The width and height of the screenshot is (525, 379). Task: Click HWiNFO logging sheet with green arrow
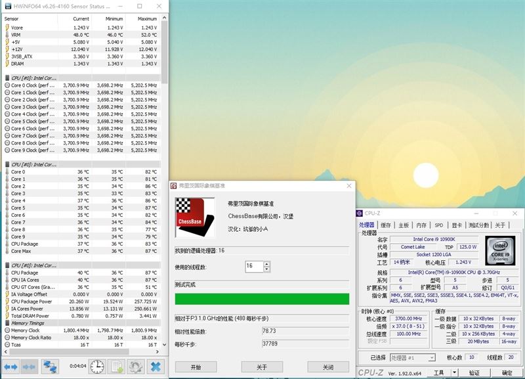tap(117, 367)
